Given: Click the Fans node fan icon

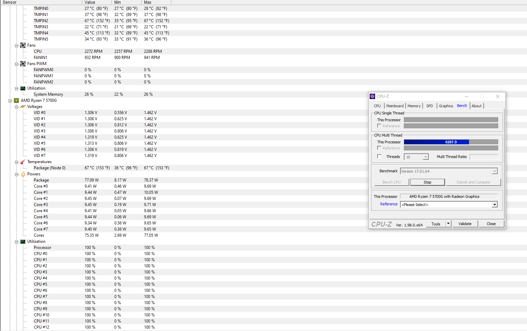Looking at the screenshot, I should [23, 45].
